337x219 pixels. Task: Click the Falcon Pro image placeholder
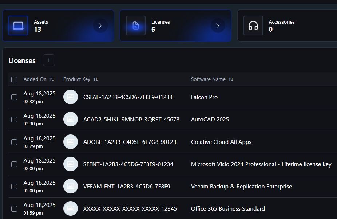(71, 97)
